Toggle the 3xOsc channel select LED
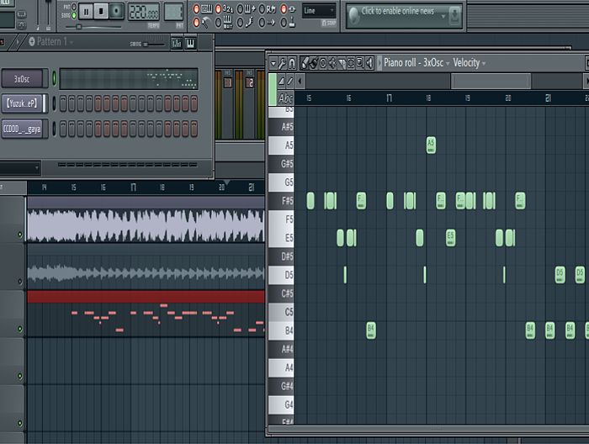Screen dimensions: 589x444 click(54, 79)
